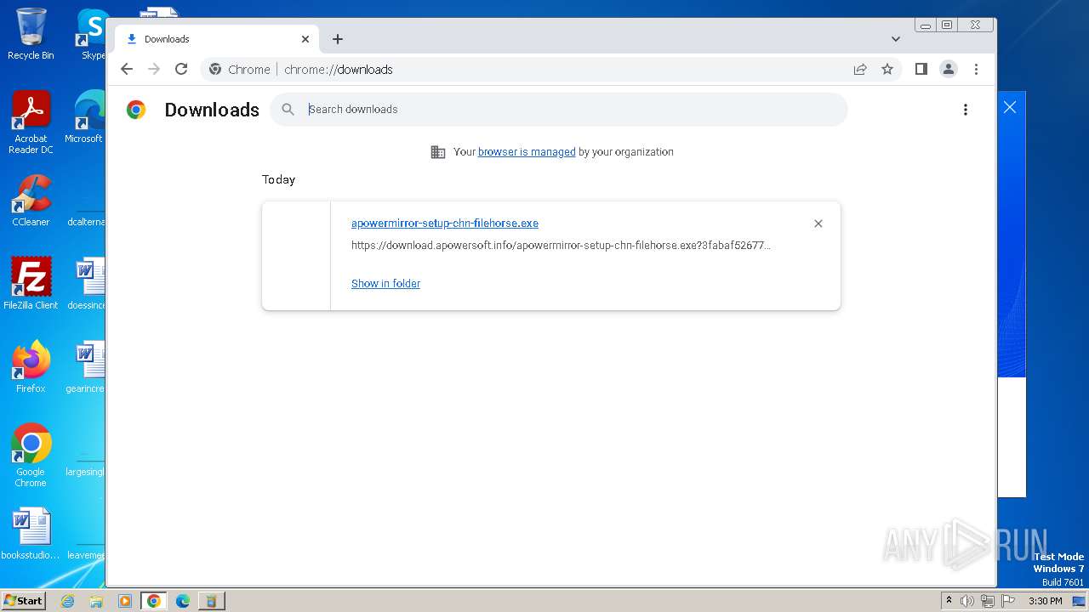Focus the Search downloads field

(559, 110)
